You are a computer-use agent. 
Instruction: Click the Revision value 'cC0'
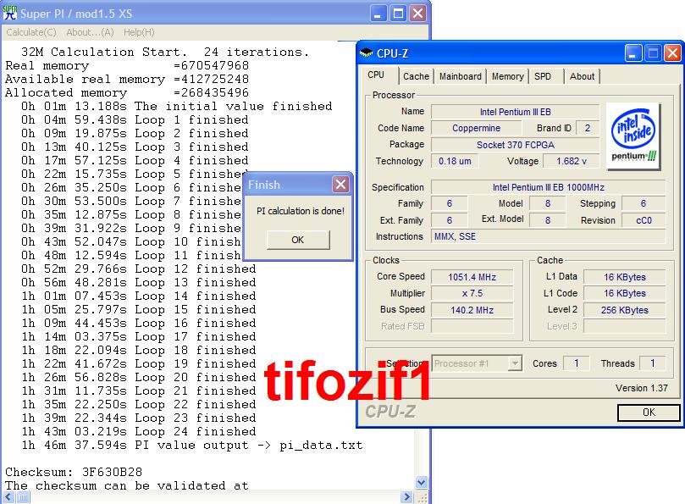click(x=644, y=220)
